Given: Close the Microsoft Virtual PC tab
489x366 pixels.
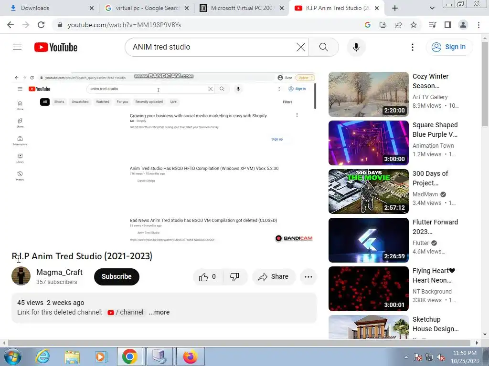Looking at the screenshot, I should [282, 8].
